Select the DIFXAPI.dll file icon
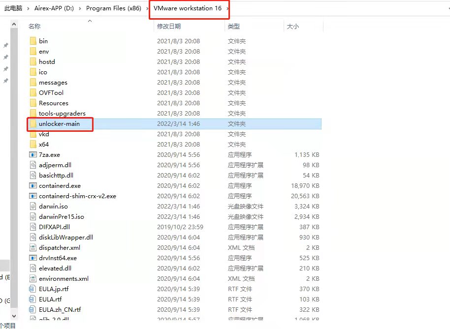Viewport: 450px width, 329px height. point(33,227)
